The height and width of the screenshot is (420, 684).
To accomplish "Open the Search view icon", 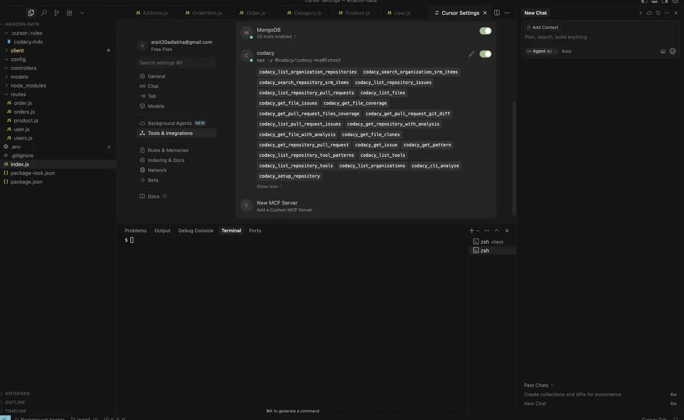I will (x=44, y=13).
